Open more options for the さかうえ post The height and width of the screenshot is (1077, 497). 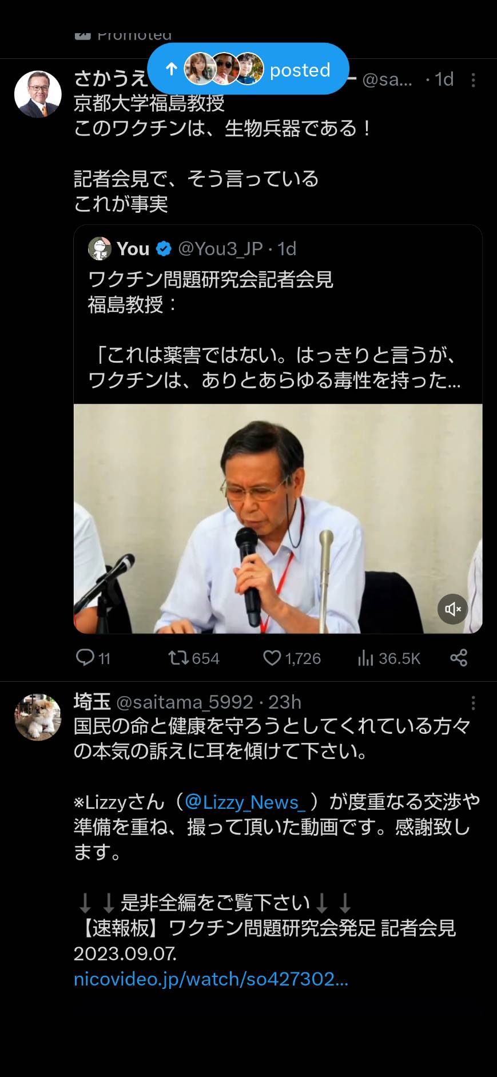pyautogui.click(x=474, y=80)
